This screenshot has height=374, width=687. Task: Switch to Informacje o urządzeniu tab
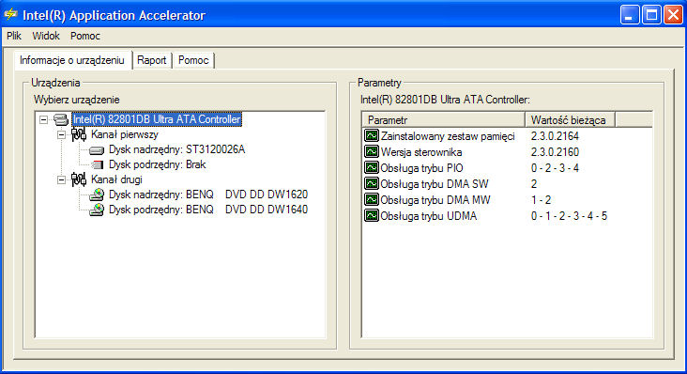72,60
